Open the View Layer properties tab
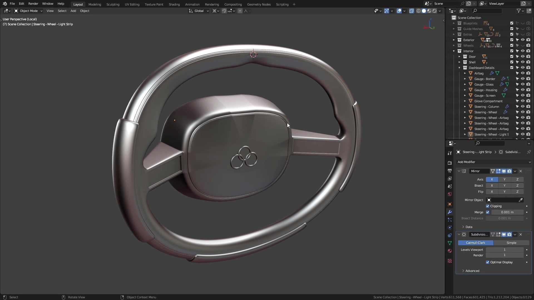This screenshot has width=534, height=300. click(x=450, y=179)
